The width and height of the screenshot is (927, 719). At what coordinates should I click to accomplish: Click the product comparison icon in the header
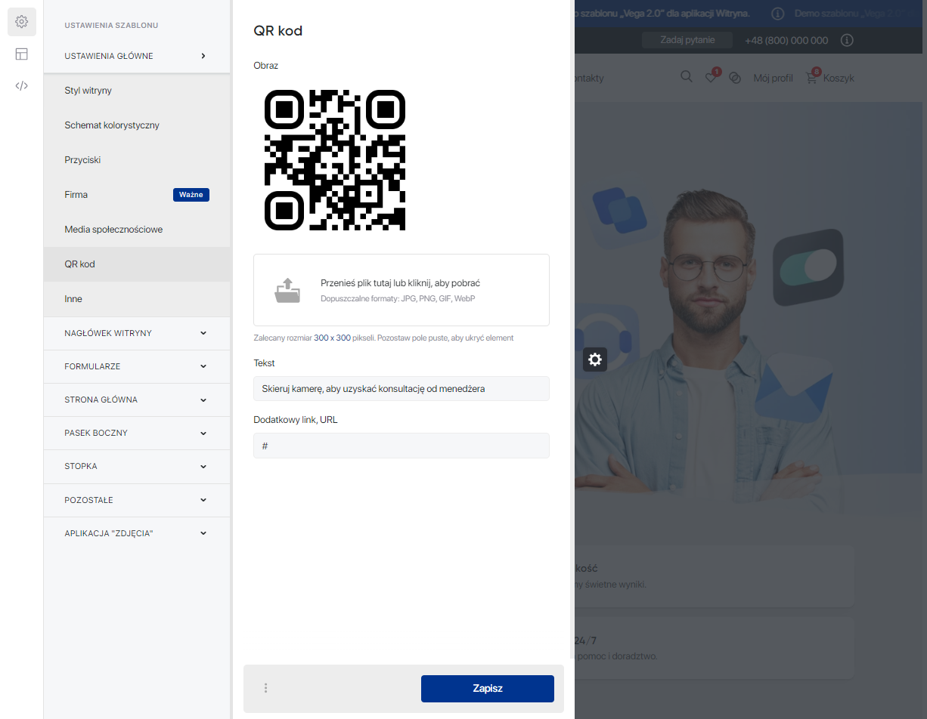click(x=735, y=77)
